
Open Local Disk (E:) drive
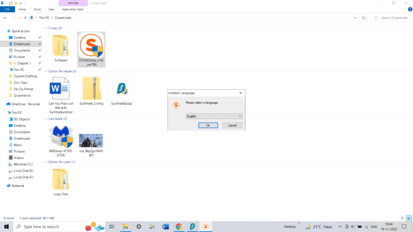coord(24,171)
